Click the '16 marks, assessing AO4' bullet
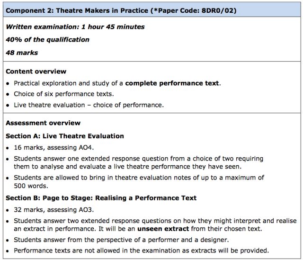 tap(53, 147)
